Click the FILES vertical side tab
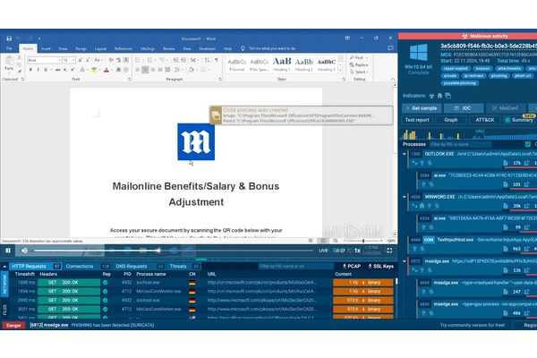 click(x=4, y=310)
